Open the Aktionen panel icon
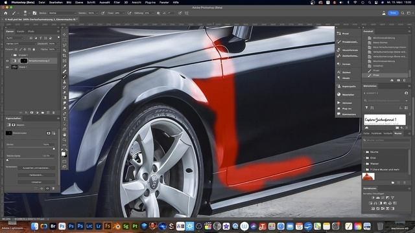The height and width of the screenshot is (233, 415). pos(339,103)
